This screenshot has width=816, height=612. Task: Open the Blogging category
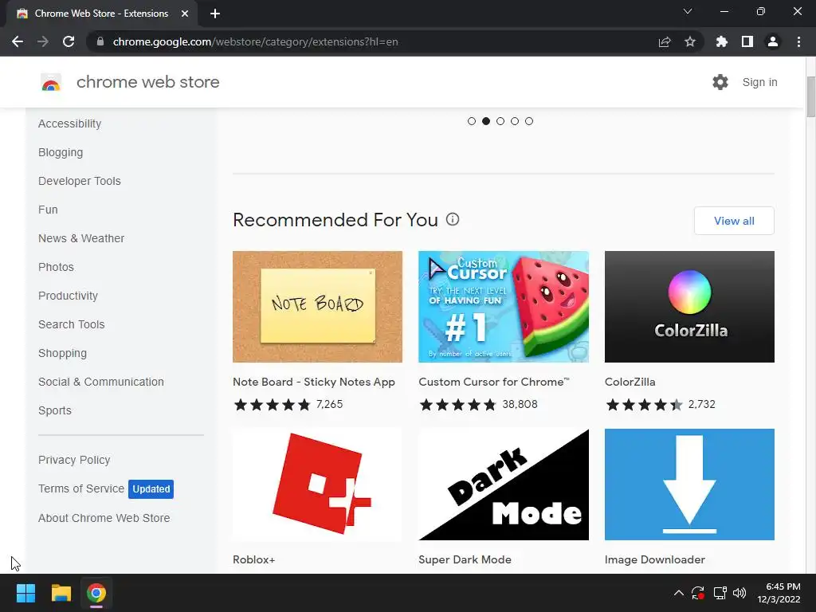pos(61,152)
